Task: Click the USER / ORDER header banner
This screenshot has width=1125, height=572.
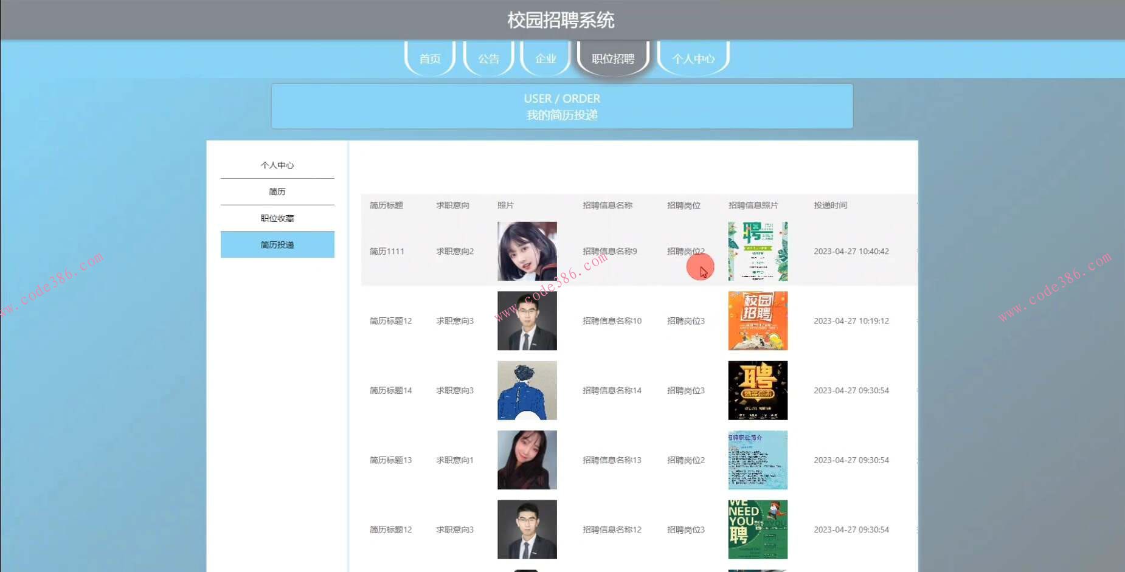Action: click(562, 106)
